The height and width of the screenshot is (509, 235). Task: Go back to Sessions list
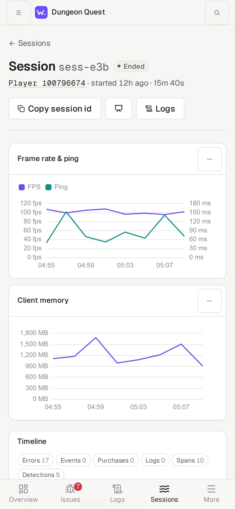coord(30,43)
